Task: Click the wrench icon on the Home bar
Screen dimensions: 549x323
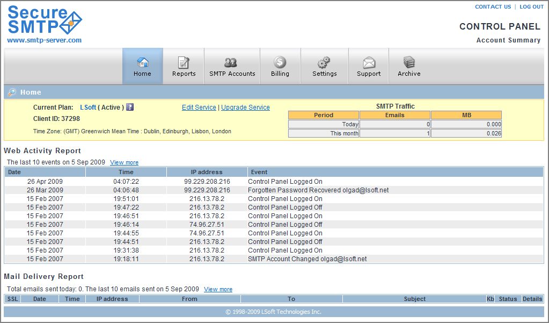Action: coord(12,92)
